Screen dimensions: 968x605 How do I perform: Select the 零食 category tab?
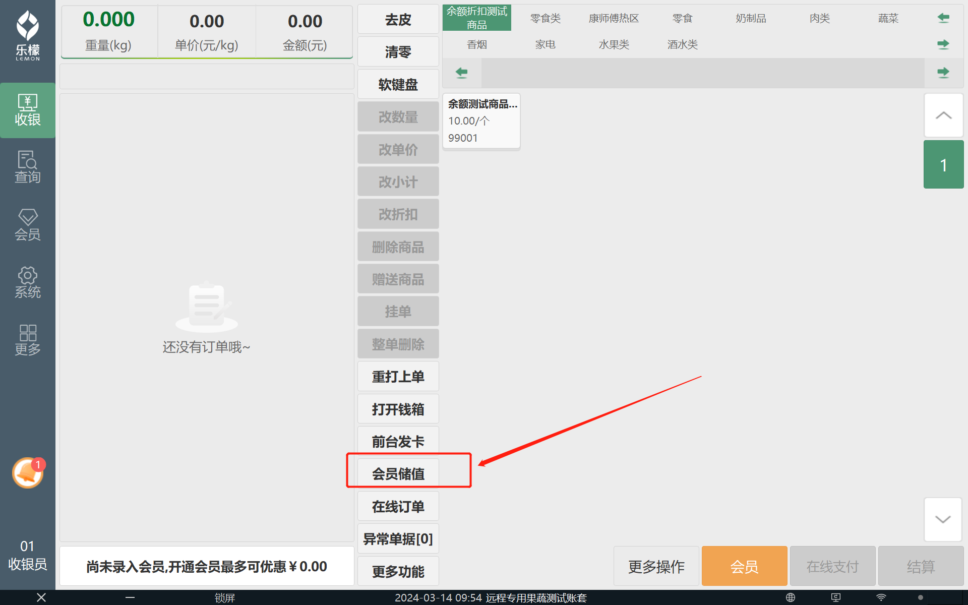[683, 18]
